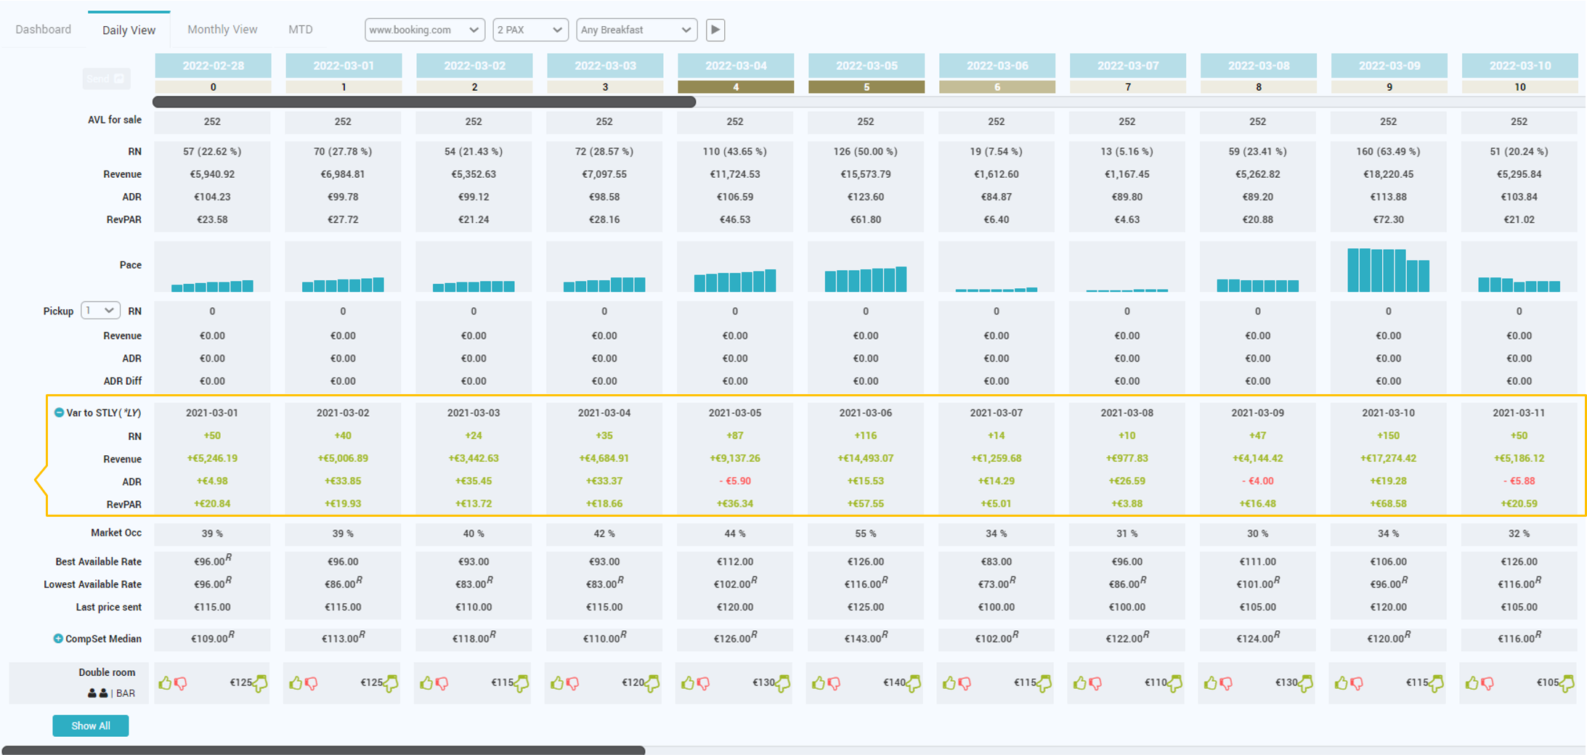
Task: Click the play button next to Any Breakfast
Action: (715, 30)
